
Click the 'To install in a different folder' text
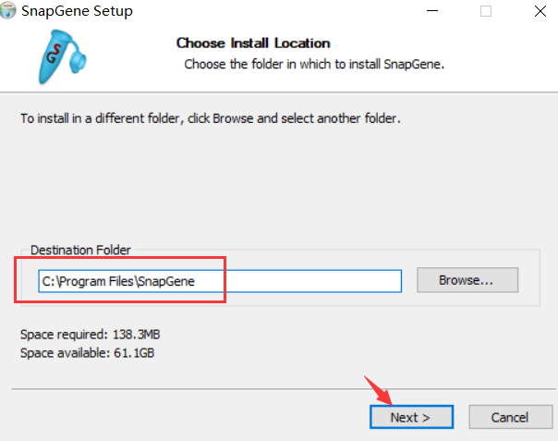click(211, 119)
